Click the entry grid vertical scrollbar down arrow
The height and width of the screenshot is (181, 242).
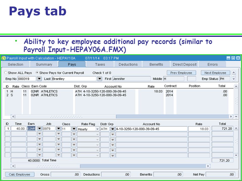click(x=236, y=155)
